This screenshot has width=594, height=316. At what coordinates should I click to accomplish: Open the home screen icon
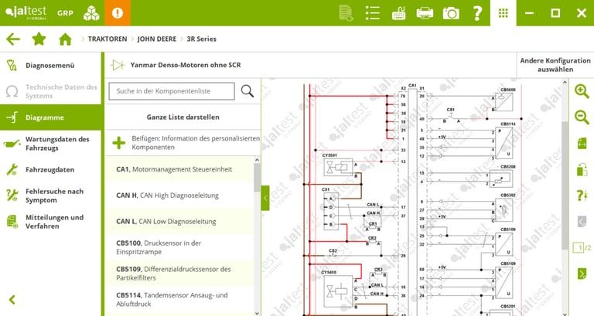pos(65,39)
